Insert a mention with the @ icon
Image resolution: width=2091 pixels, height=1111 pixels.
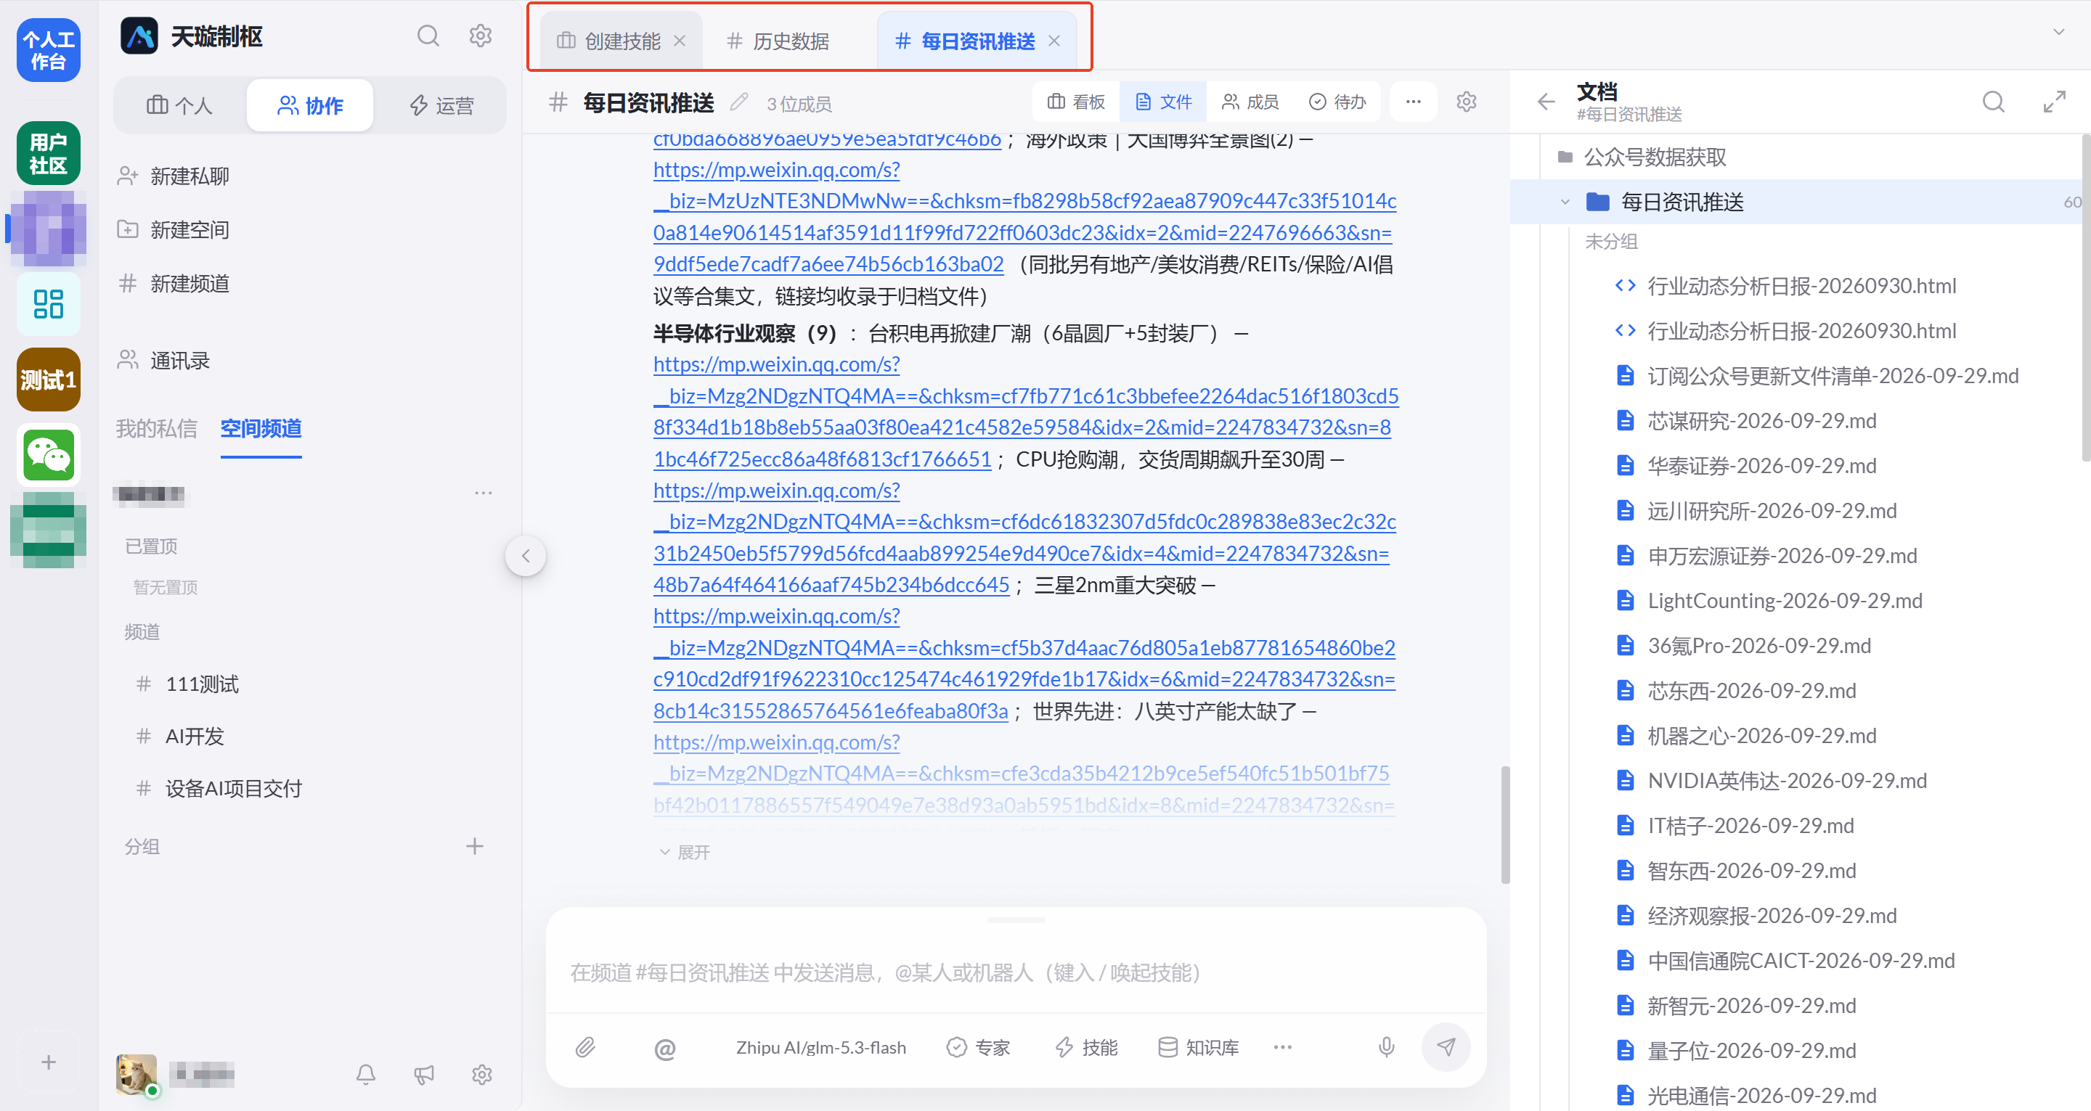[x=664, y=1048]
